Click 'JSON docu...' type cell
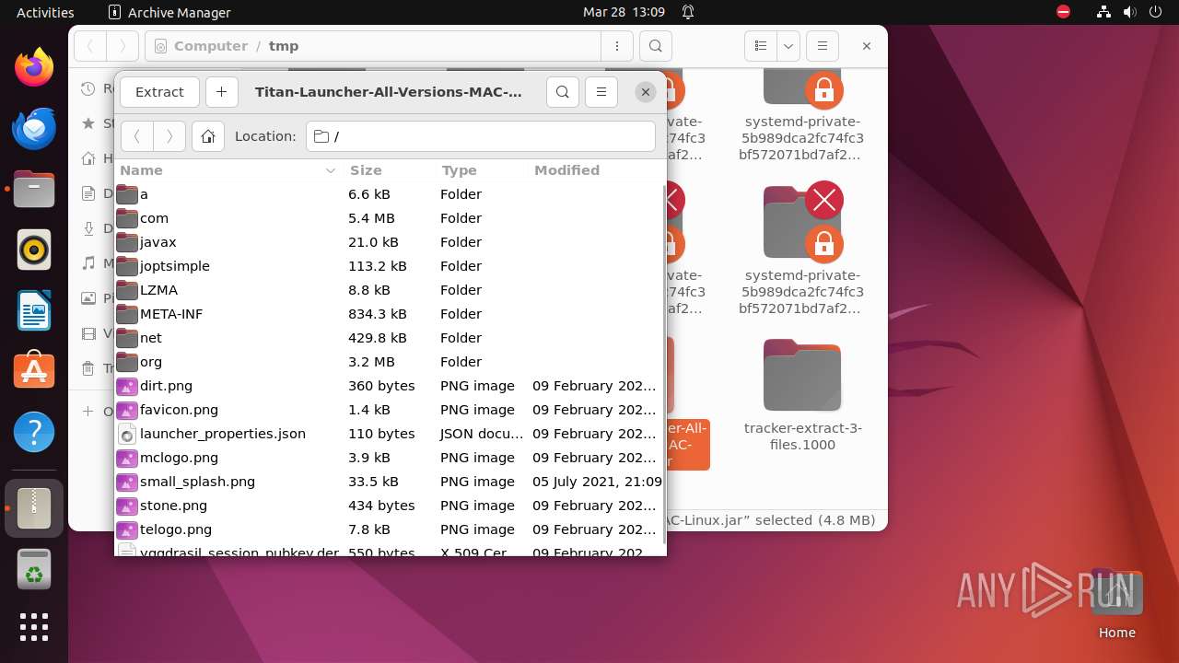The image size is (1179, 663). pyautogui.click(x=481, y=434)
